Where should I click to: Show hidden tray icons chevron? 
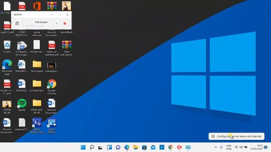(216, 147)
